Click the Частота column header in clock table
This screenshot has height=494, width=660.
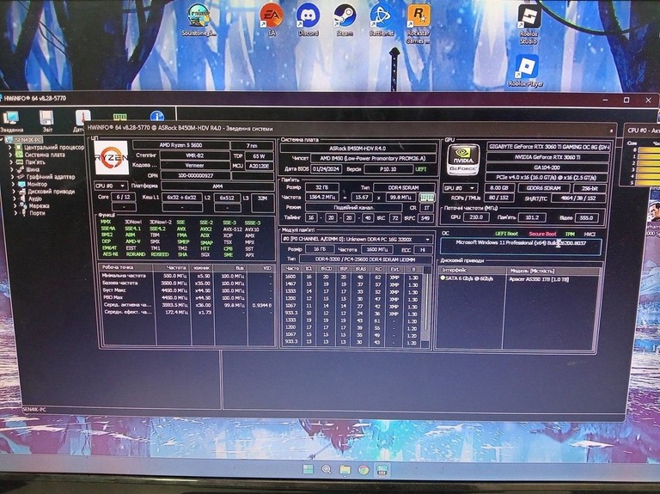pyautogui.click(x=172, y=267)
